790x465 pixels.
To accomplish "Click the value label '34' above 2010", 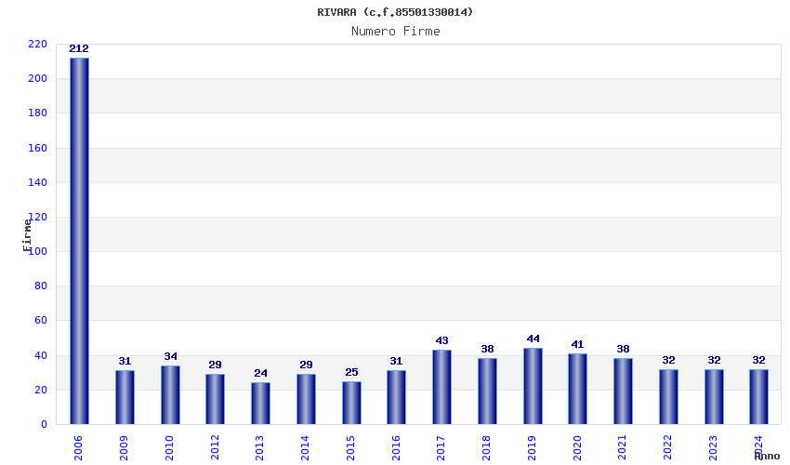I will (170, 356).
